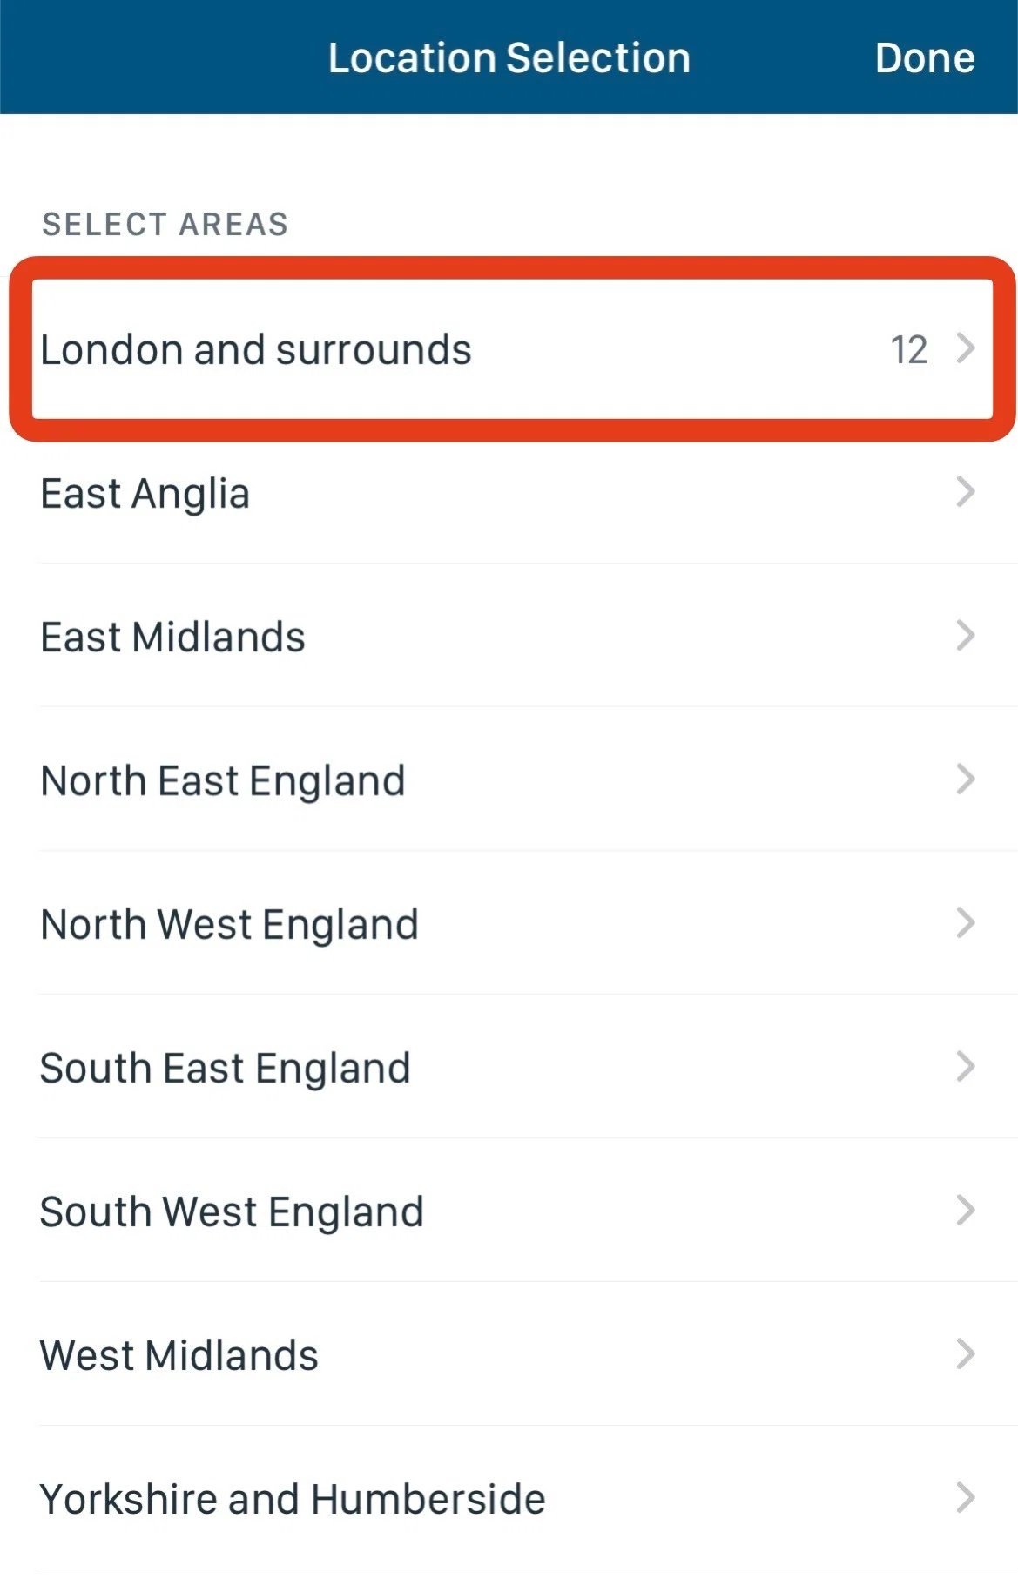Open London and surrounds area

(x=256, y=350)
